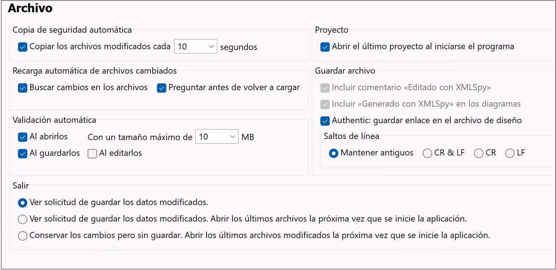Viewport: 556px width, 270px height.
Task: Toggle Preguntar antes de volver a cargar
Action: [x=162, y=88]
